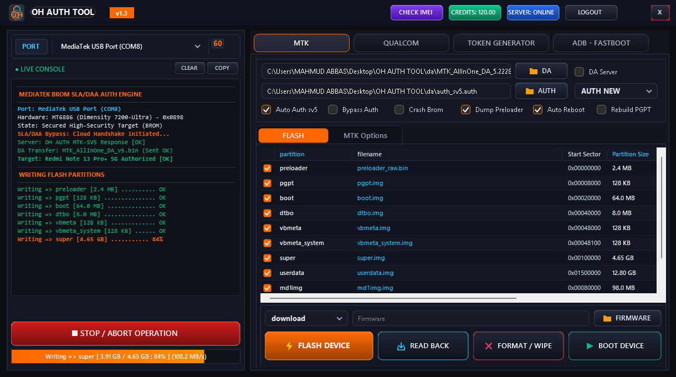This screenshot has height=377, width=676.
Task: Enable the Bypass Auth checkbox
Action: tap(332, 109)
